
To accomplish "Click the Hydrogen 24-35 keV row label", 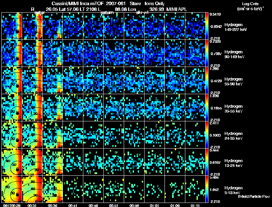I will tap(233, 136).
